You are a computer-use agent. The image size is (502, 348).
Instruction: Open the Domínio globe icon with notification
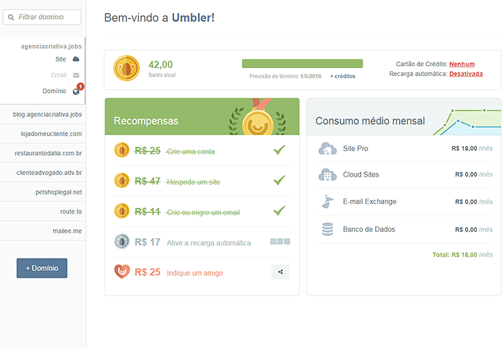click(x=76, y=91)
